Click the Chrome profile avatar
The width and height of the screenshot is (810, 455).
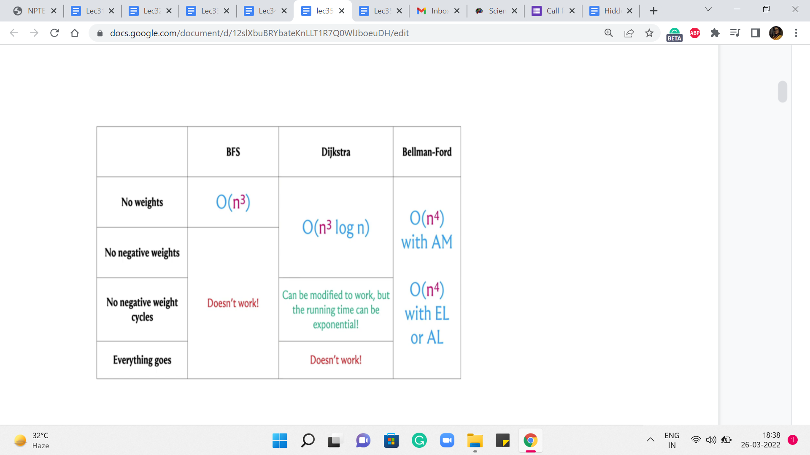[776, 33]
